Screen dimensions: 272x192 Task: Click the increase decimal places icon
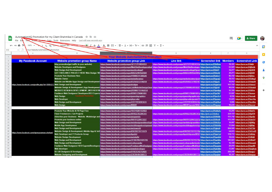tap(50, 45)
